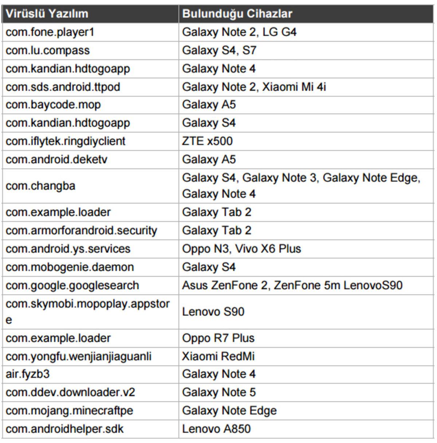The height and width of the screenshot is (443, 437).
Task: Select the com.android.deketv entry
Action: (x=56, y=159)
